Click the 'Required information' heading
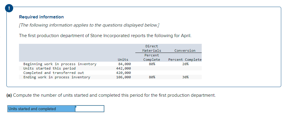Screen dimensions: 297x123 click(41, 17)
